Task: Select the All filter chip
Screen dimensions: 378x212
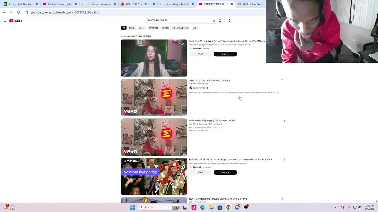Action: (124, 28)
